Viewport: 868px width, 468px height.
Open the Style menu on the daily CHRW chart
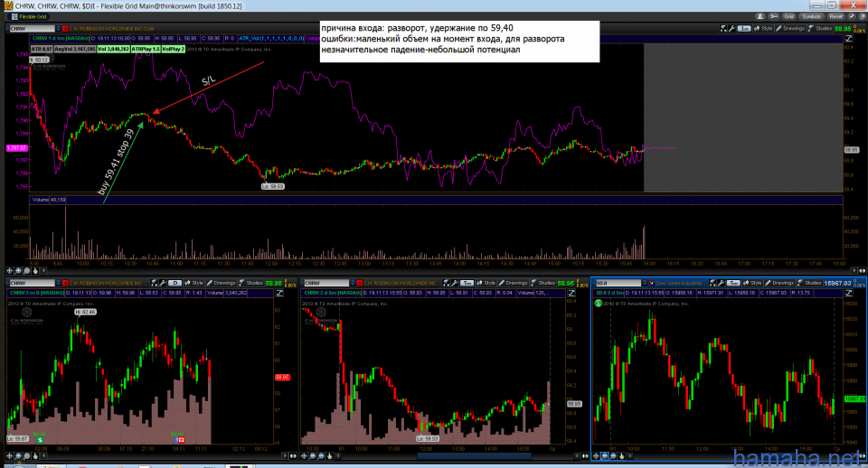(x=193, y=283)
